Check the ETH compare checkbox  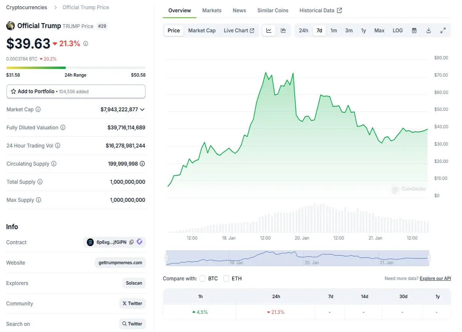[226, 278]
